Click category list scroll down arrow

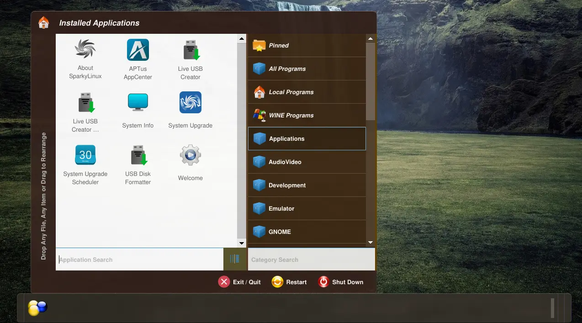[370, 243]
